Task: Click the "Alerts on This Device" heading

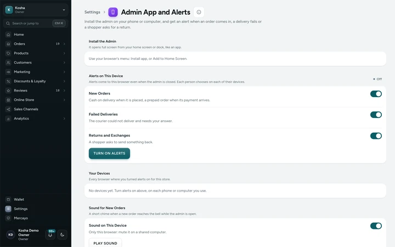Action: point(106,76)
